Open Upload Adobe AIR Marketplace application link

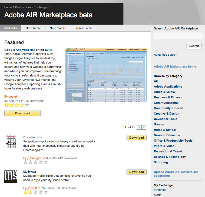[176, 174]
